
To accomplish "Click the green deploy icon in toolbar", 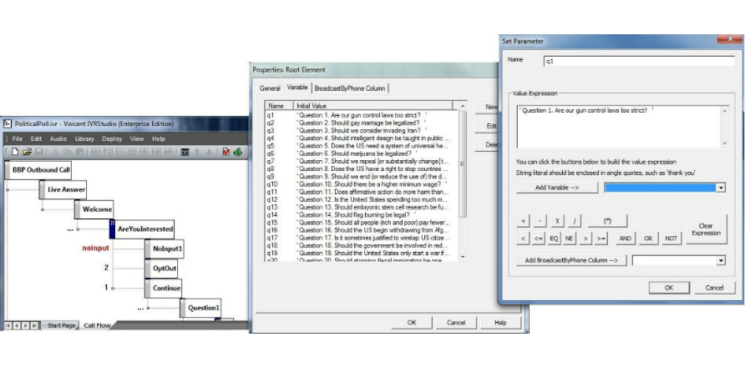I will coord(238,152).
